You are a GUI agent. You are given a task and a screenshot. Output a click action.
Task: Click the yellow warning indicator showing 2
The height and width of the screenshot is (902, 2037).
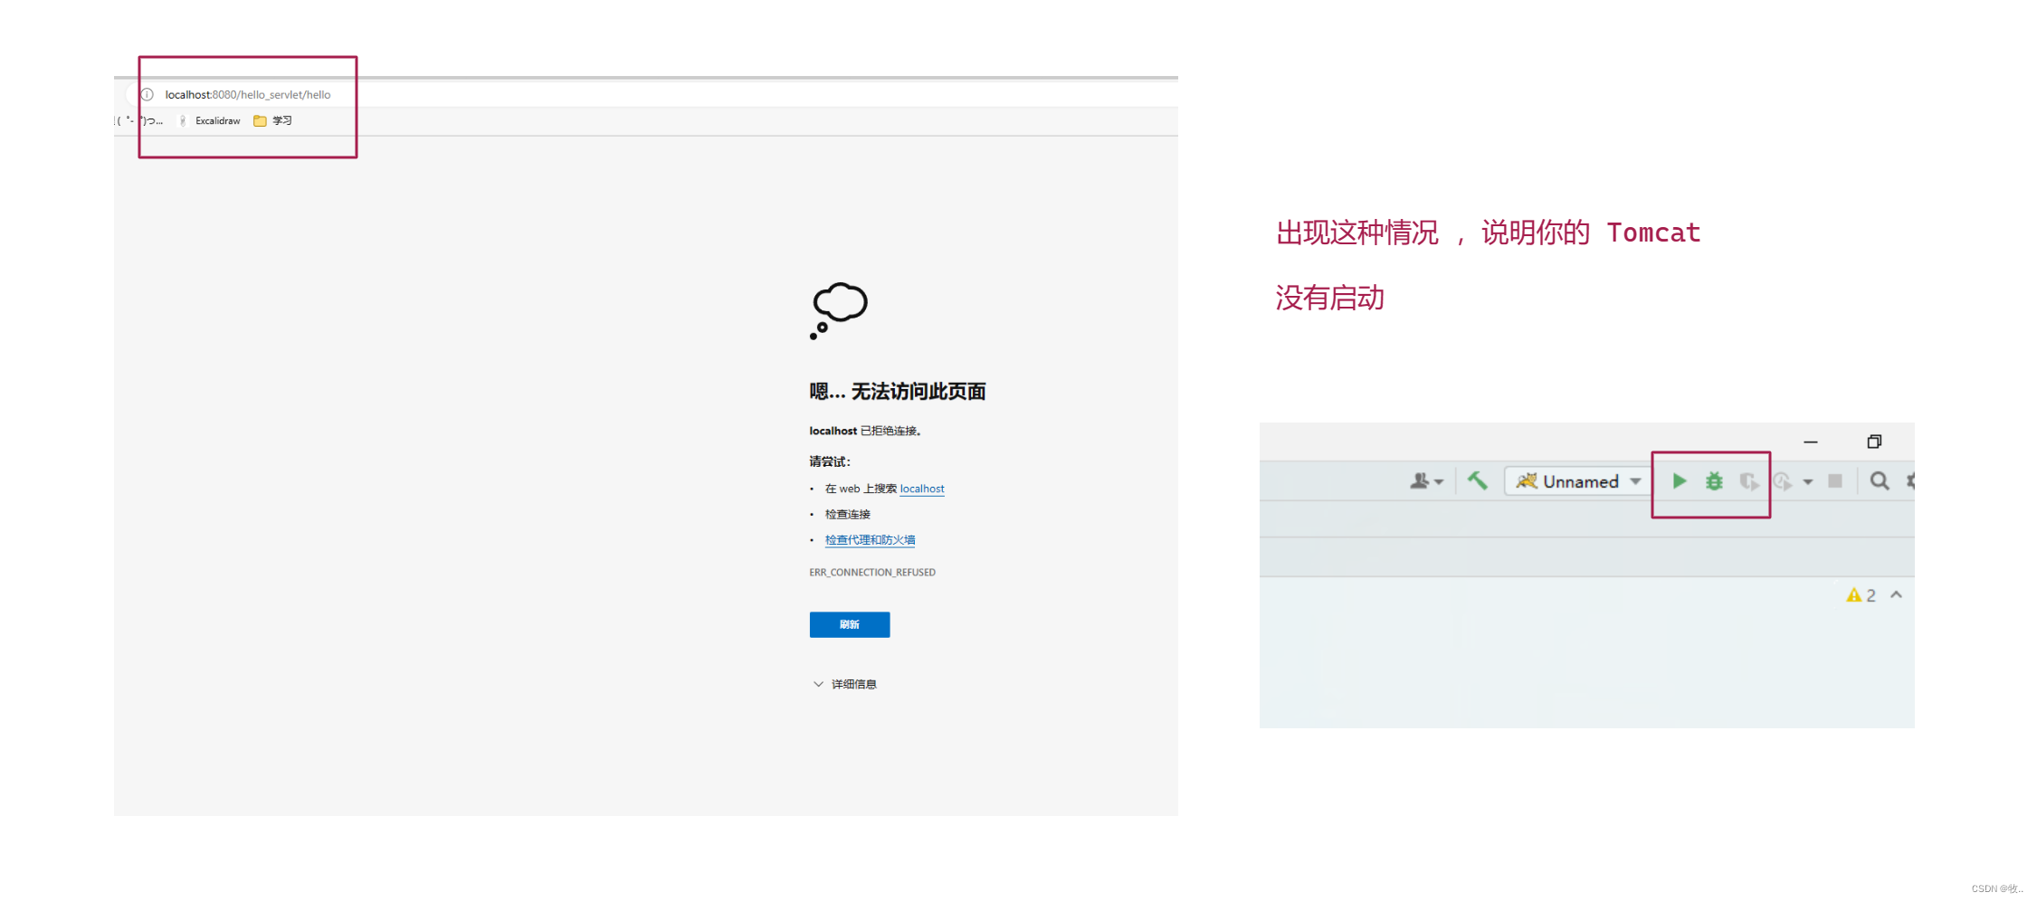coord(1861,595)
